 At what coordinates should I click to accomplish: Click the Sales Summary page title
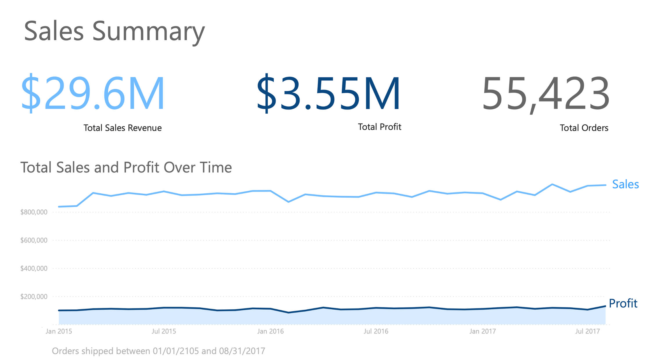(114, 31)
